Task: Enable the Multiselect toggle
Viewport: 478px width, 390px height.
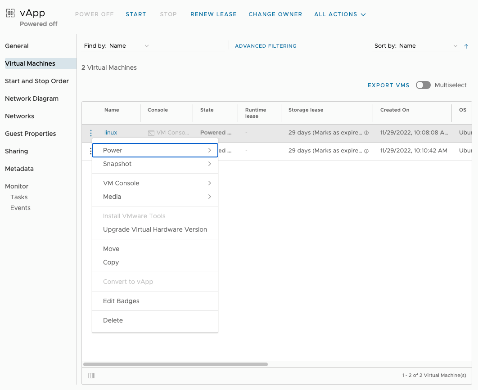Action: coord(423,85)
